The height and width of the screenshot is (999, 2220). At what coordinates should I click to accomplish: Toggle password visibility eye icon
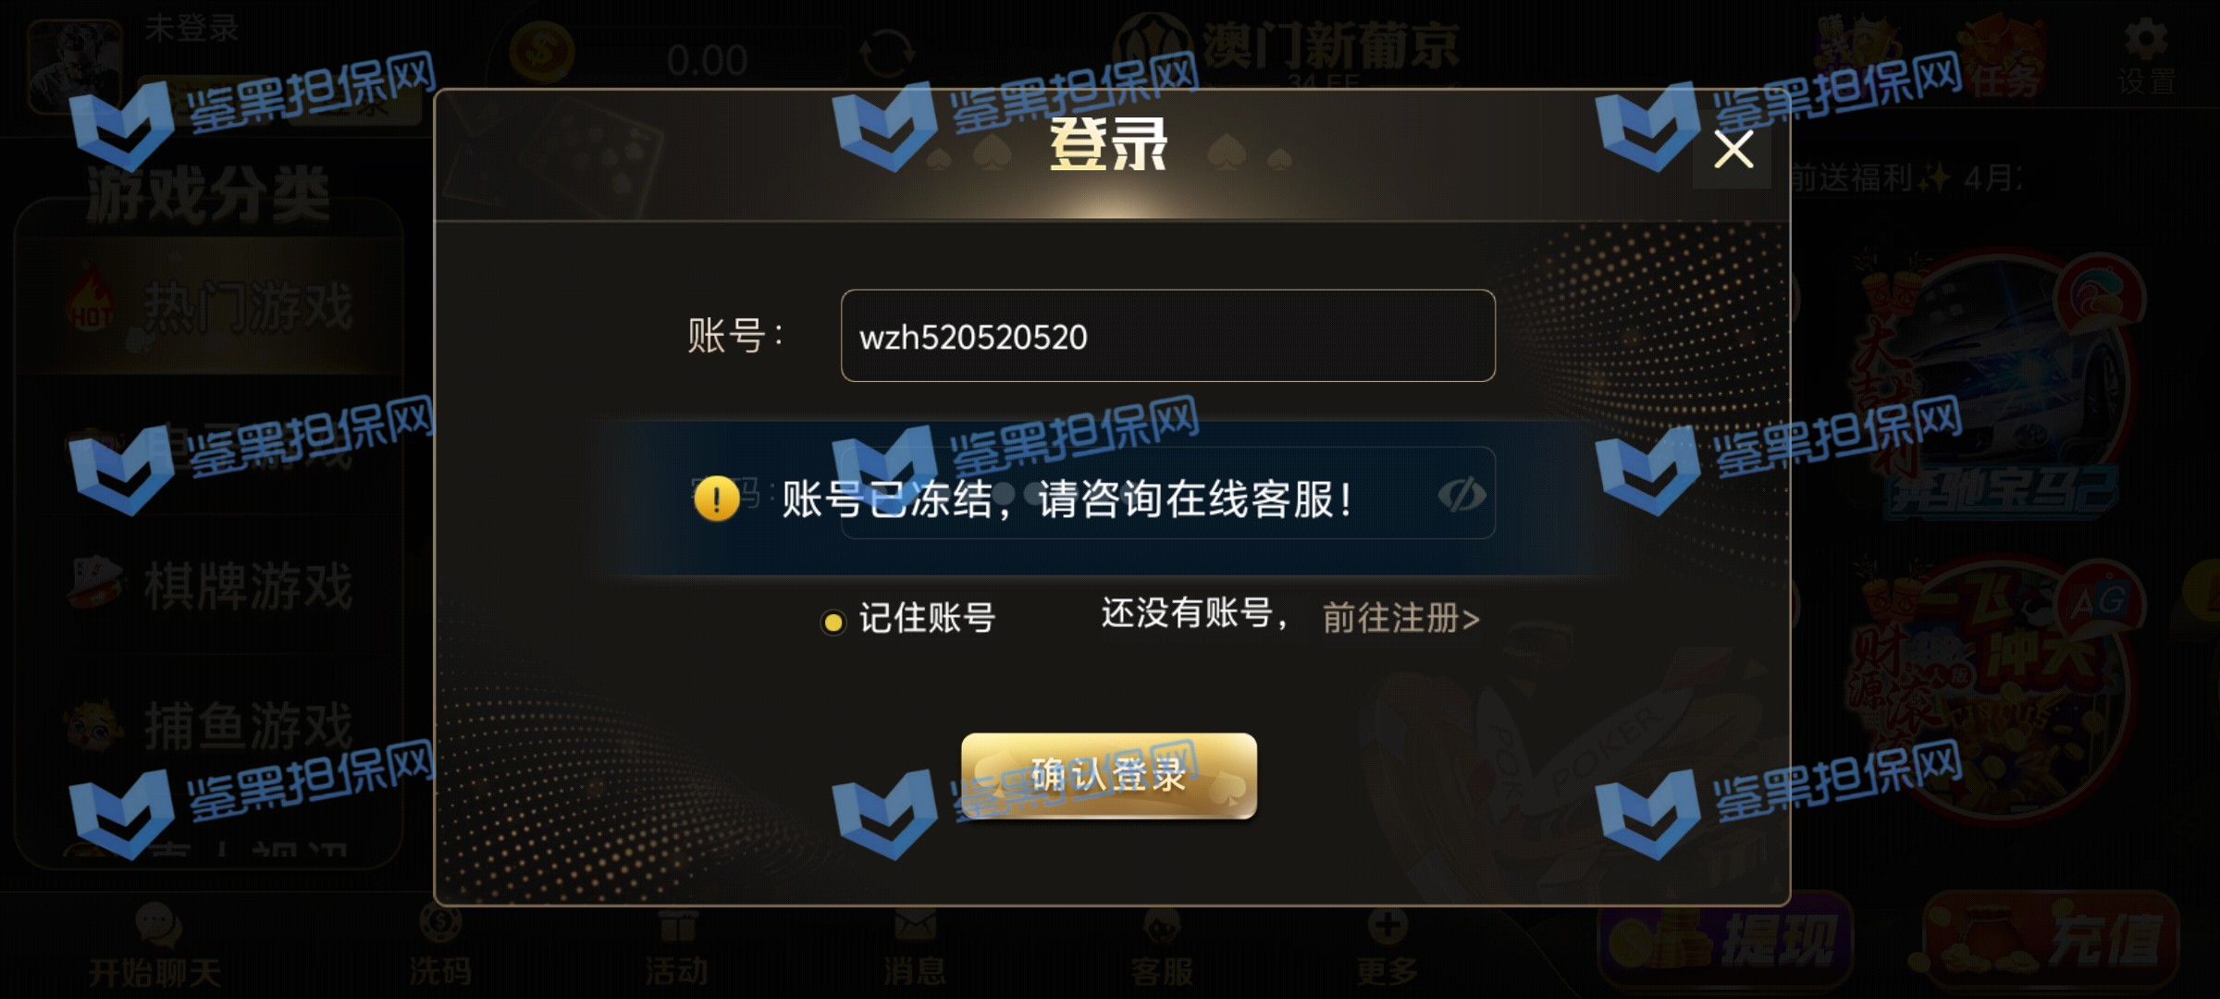1461,495
